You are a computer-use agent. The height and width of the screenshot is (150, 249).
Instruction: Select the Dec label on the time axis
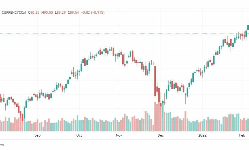click(x=161, y=135)
